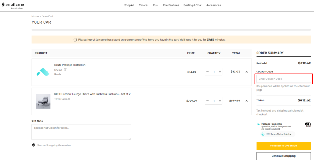The width and height of the screenshot is (314, 163).
Task: Click KUSH Lounge Chairs thumbnail
Action: (43, 101)
